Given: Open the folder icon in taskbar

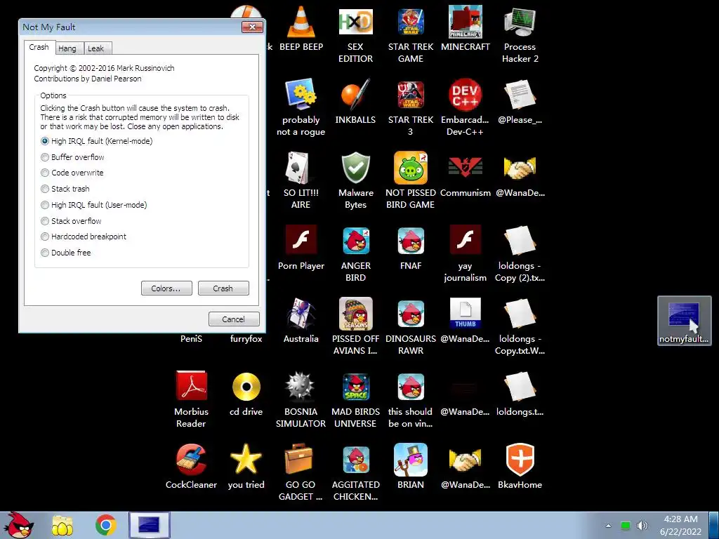Looking at the screenshot, I should (62, 525).
